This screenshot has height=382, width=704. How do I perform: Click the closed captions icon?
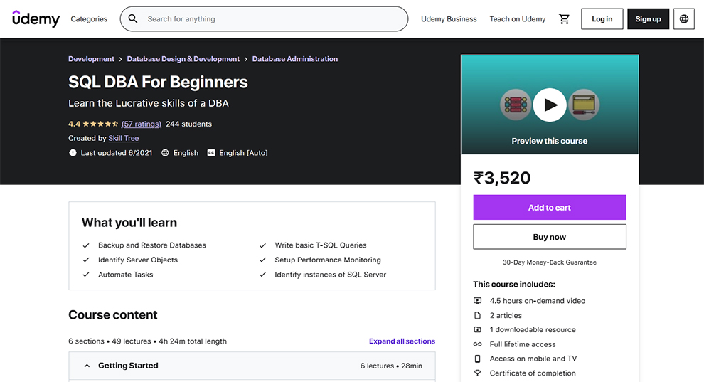[211, 153]
